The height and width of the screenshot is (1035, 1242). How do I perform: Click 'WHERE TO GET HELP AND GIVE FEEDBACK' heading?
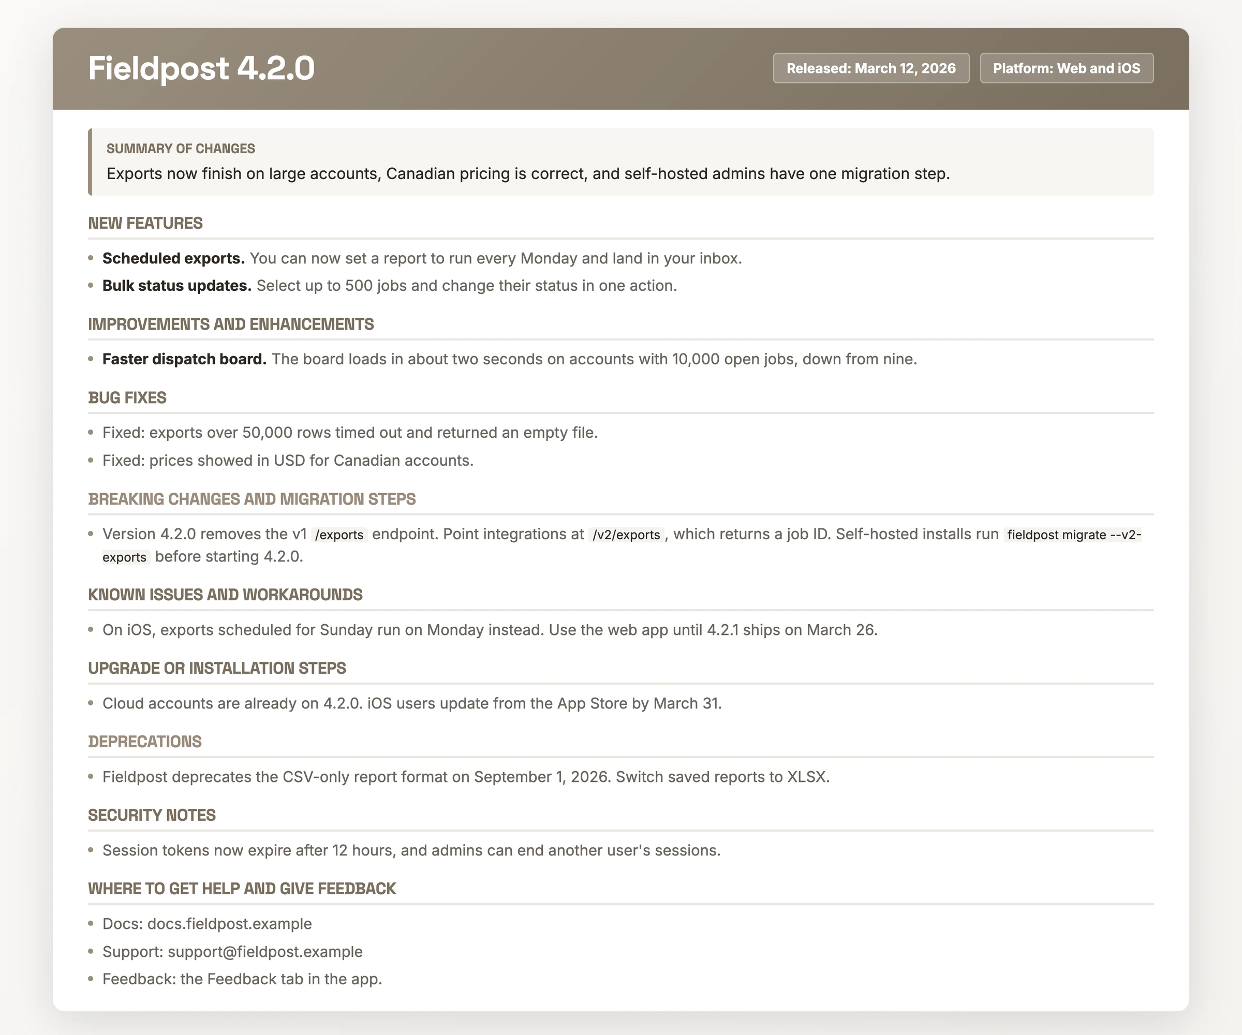coord(242,889)
